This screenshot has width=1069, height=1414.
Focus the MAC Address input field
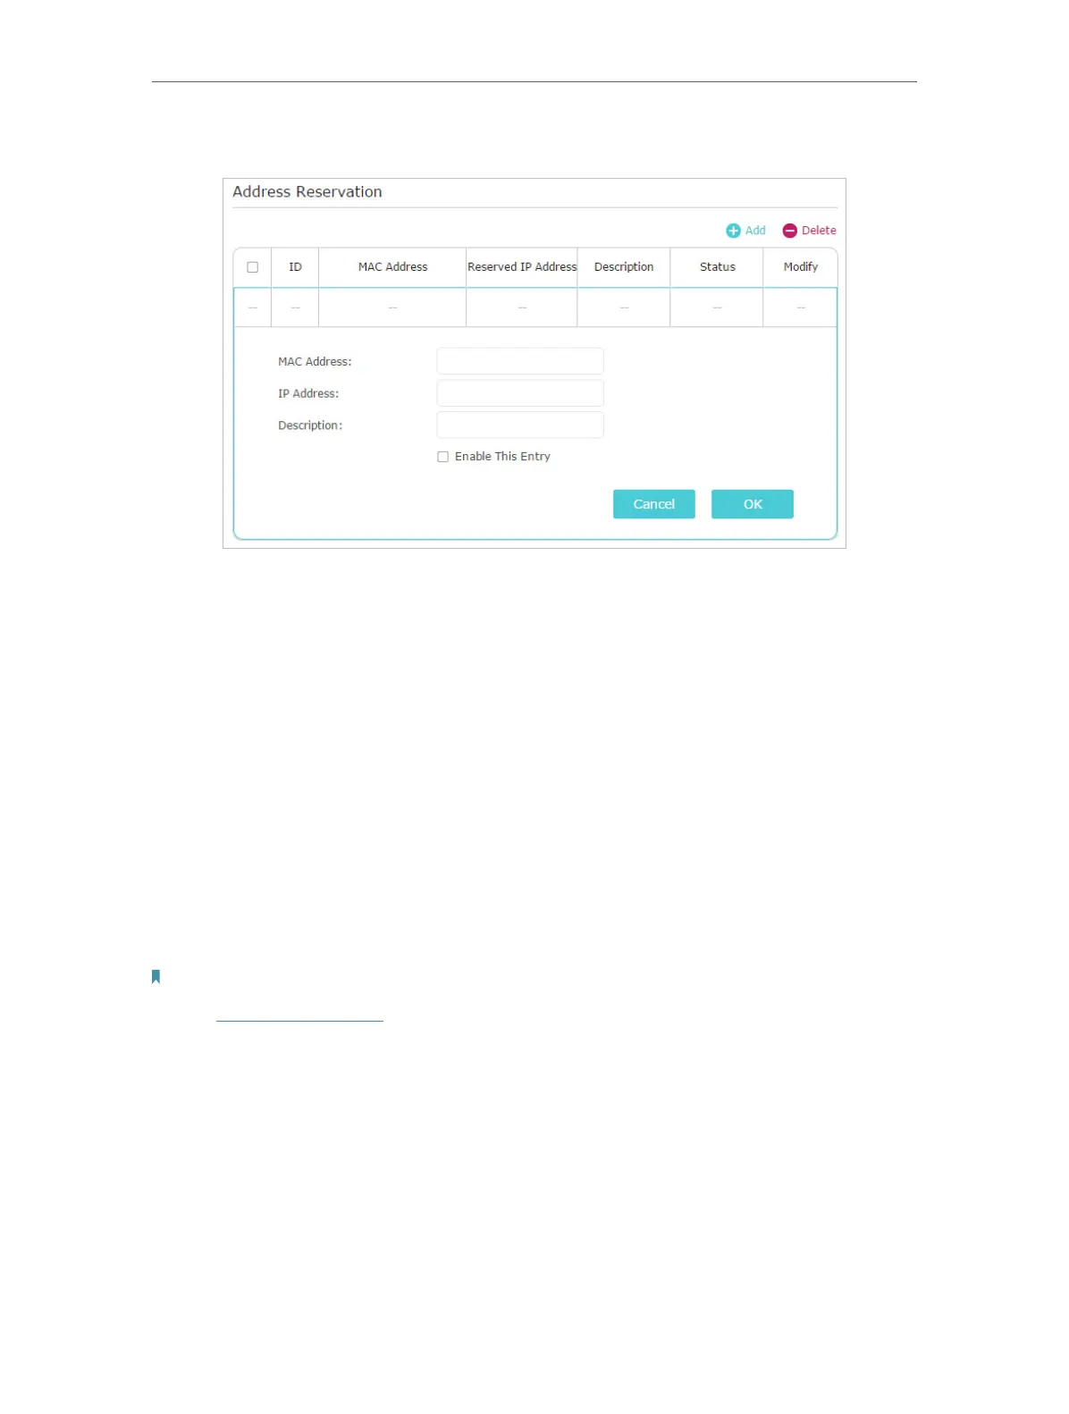coord(520,361)
